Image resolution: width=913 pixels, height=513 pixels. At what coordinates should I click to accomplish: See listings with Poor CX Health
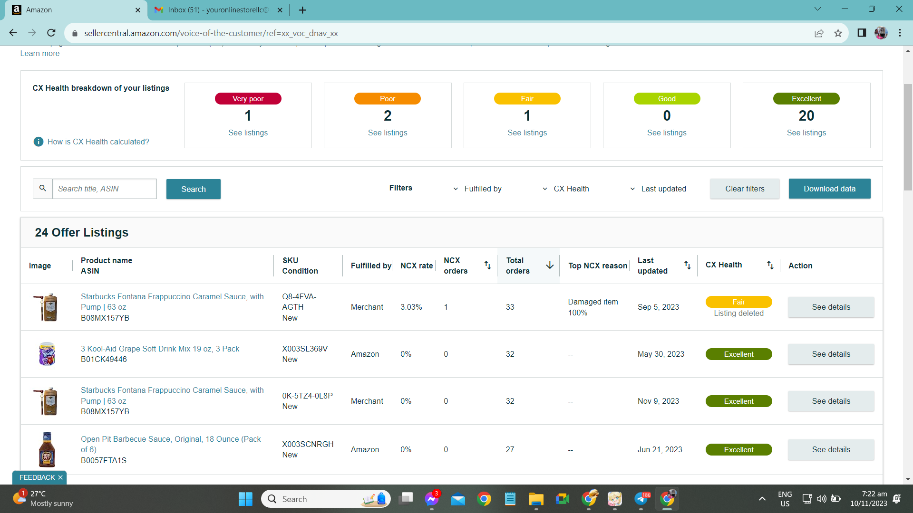[x=388, y=133]
